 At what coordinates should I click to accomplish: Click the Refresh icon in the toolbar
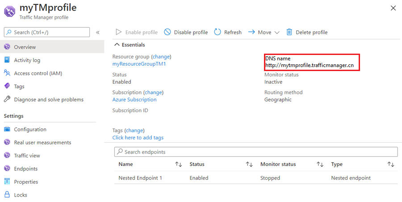[x=218, y=32]
